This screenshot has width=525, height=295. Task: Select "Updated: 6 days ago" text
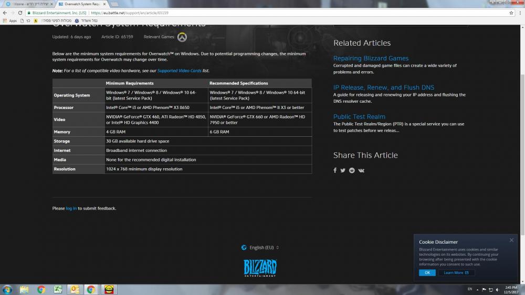coord(71,37)
